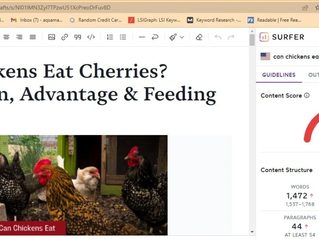
Task: Open the Readable Free Readability bookmark
Action: (274, 20)
